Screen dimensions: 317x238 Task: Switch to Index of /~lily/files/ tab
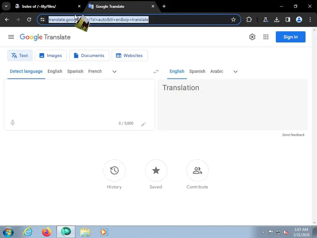point(47,7)
